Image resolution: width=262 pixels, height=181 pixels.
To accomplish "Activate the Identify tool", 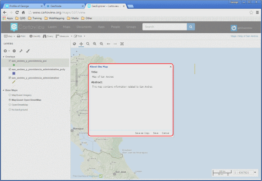I will [35, 36].
